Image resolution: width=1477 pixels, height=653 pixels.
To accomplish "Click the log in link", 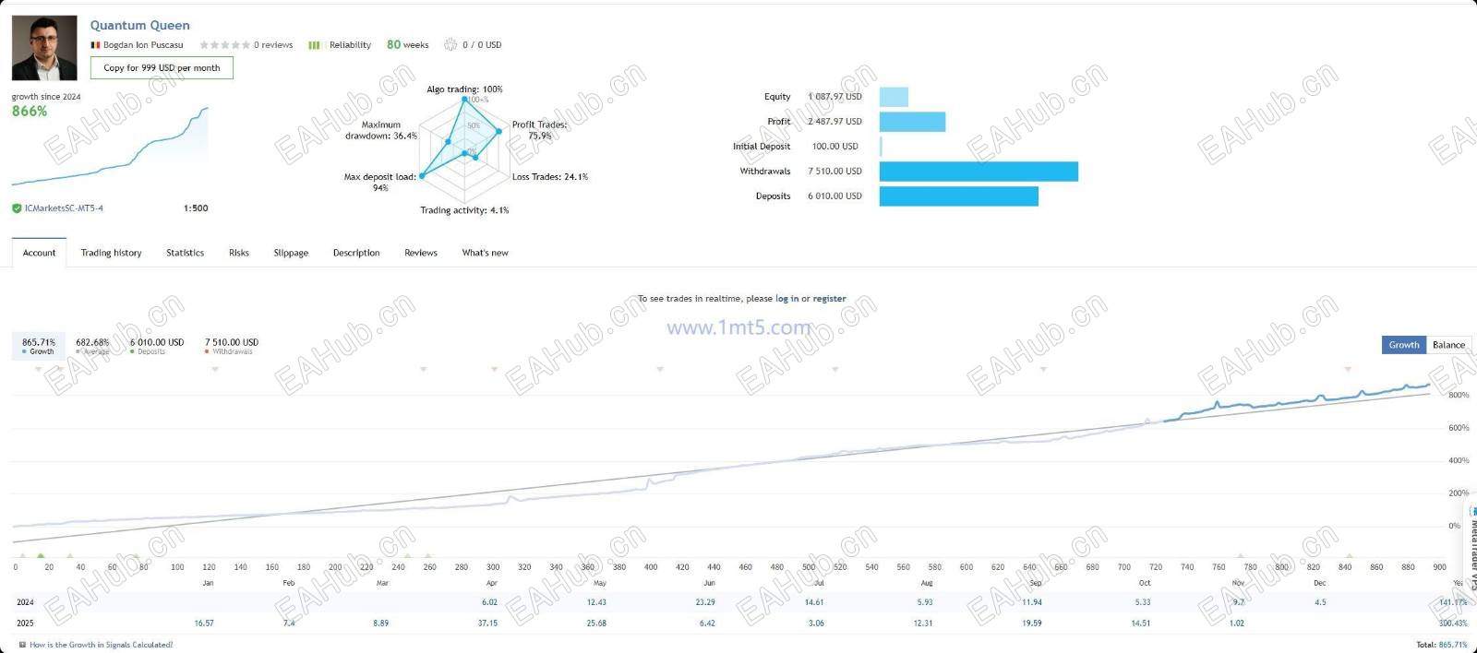I will 787,299.
